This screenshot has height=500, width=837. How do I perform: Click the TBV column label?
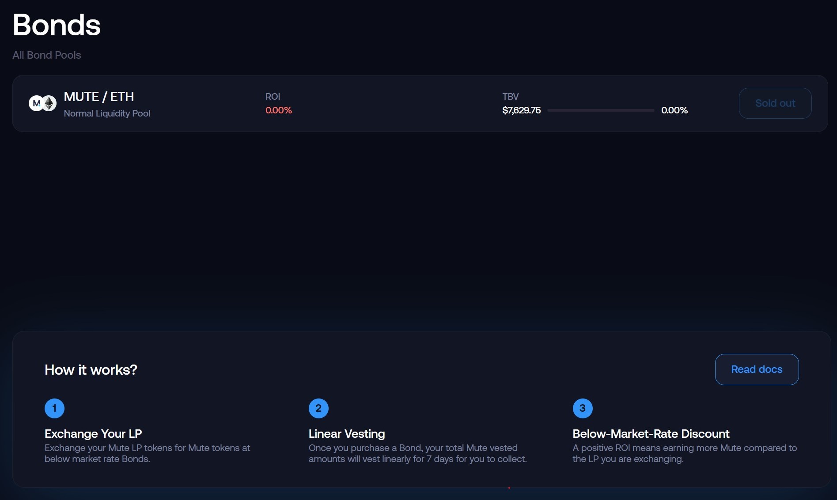[x=510, y=97]
